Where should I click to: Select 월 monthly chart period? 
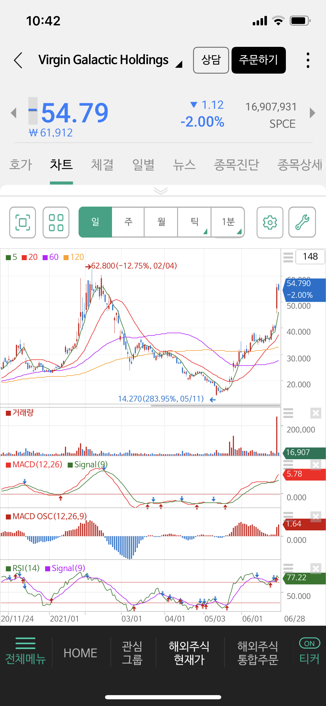[161, 222]
